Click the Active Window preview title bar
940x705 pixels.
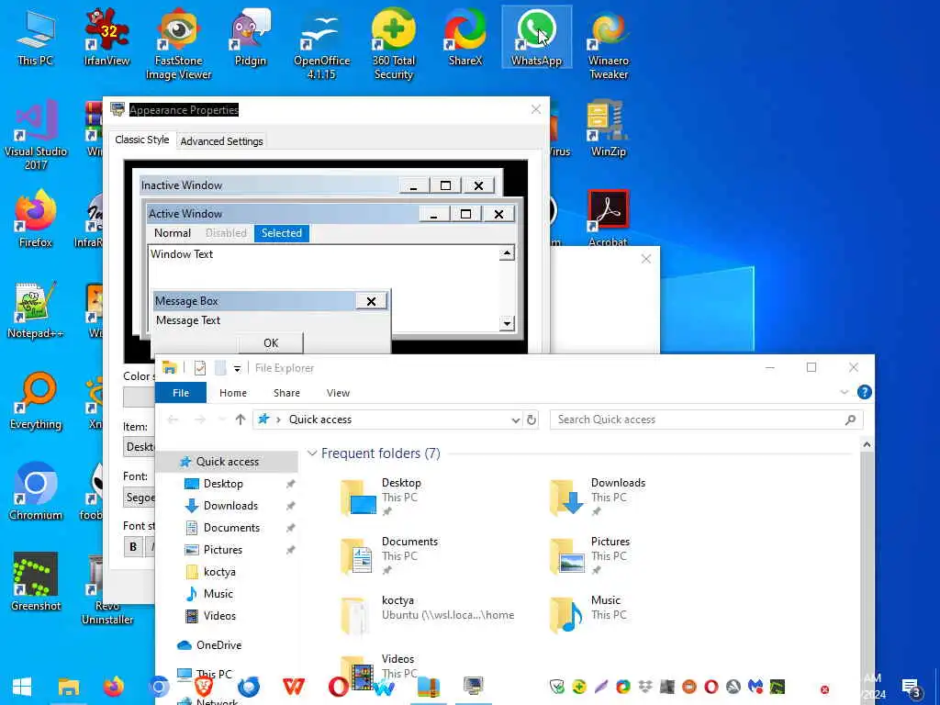click(x=283, y=213)
